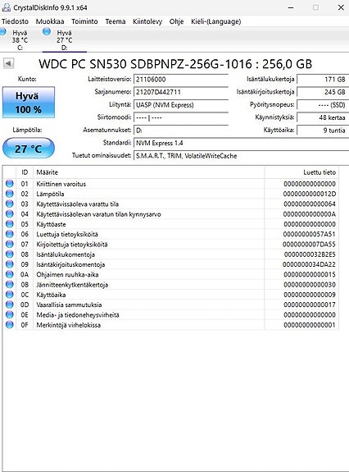Click raw value 000000007DA55
Screen dimensions: 349x472
coord(309,245)
